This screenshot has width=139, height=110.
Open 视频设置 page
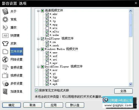click(17, 75)
